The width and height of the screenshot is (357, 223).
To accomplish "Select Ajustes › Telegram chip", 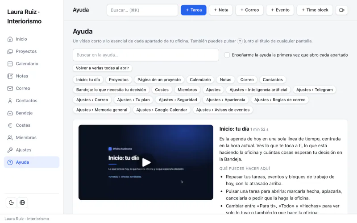I will click(315, 90).
